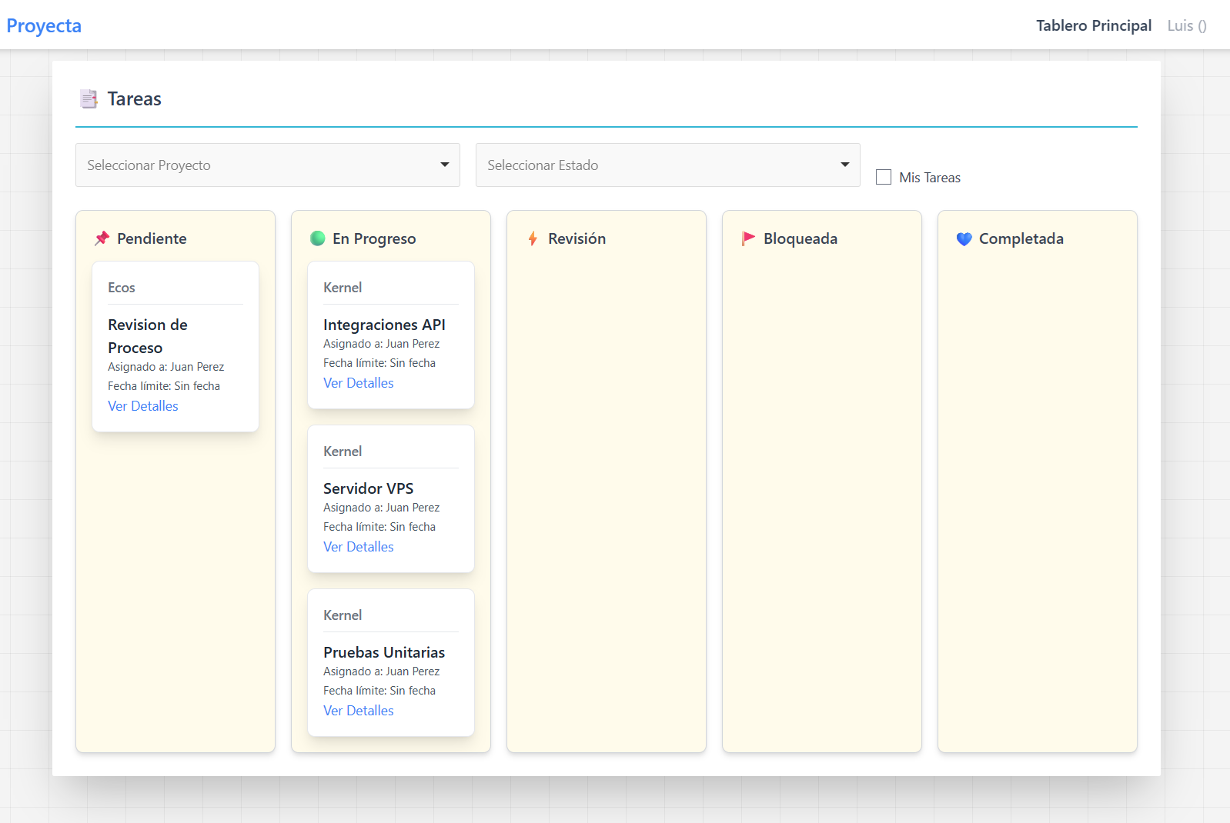Click the Ecos project label

click(122, 288)
